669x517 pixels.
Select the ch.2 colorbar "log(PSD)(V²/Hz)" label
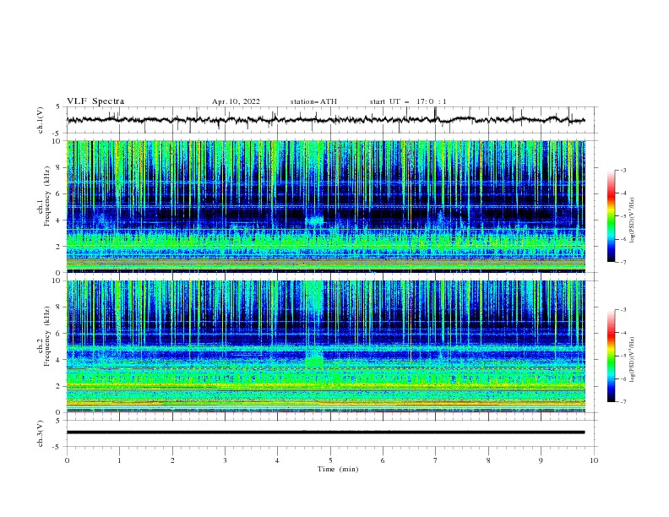632,360
